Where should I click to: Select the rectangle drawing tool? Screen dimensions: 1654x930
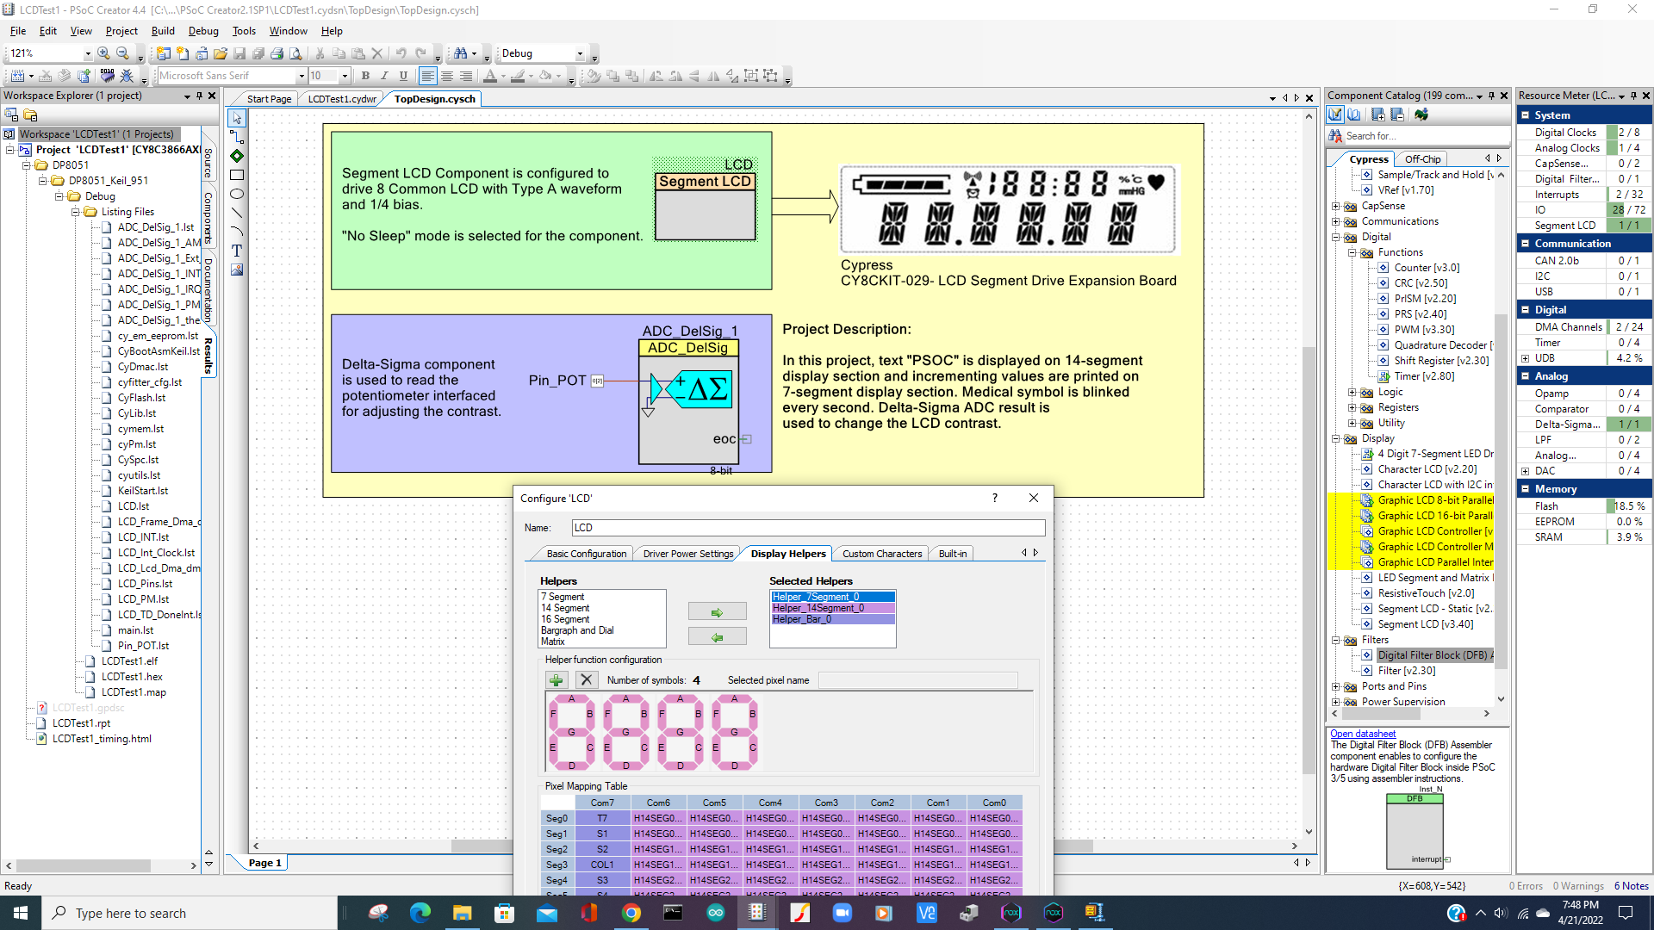[237, 175]
